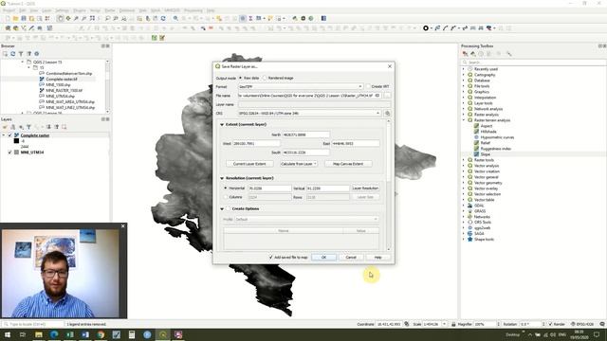Click the black color swatch under Complete raster
Image resolution: width=607 pixels, height=341 pixels.
16,141
